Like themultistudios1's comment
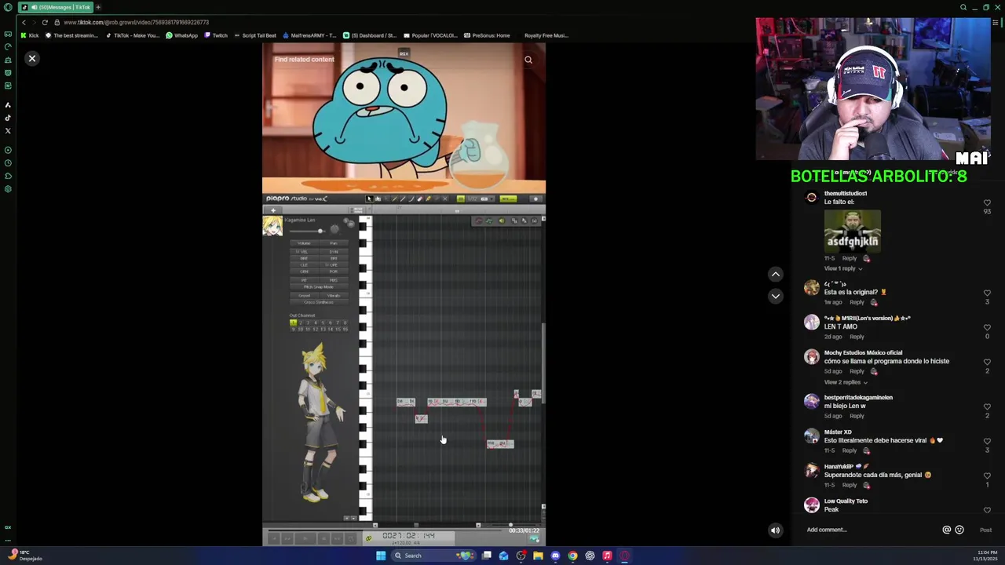The width and height of the screenshot is (1005, 565). pos(987,202)
